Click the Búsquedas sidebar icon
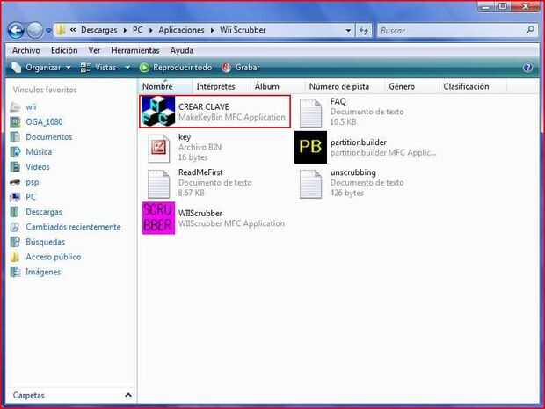545x409 pixels. [15, 242]
